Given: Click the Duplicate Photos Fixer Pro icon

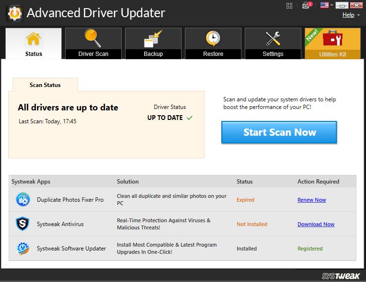Looking at the screenshot, I should click(x=23, y=199).
